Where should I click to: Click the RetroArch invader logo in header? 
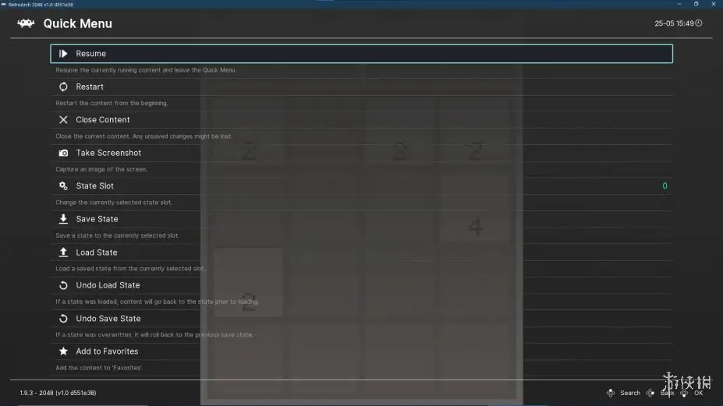(26, 23)
